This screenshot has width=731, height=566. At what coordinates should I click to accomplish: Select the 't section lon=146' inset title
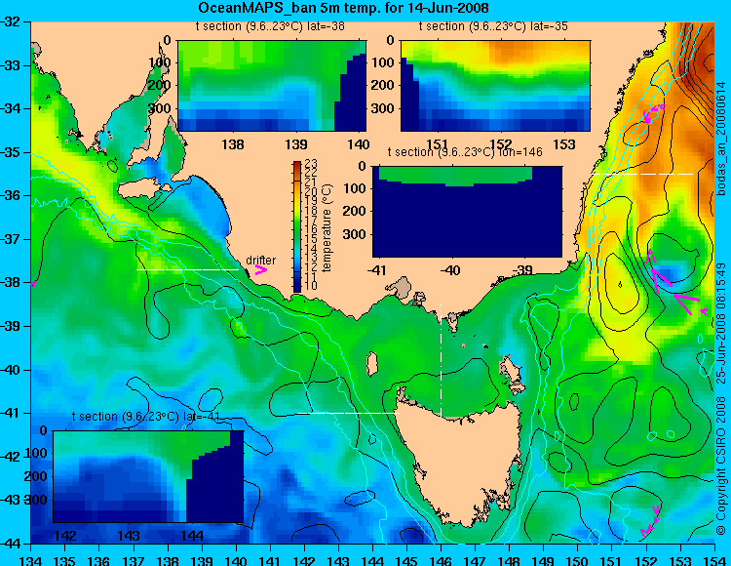point(465,151)
